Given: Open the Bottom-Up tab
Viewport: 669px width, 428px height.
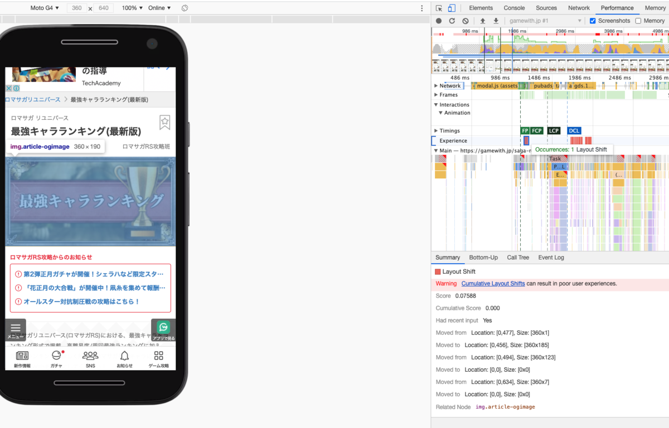Looking at the screenshot, I should pos(483,257).
